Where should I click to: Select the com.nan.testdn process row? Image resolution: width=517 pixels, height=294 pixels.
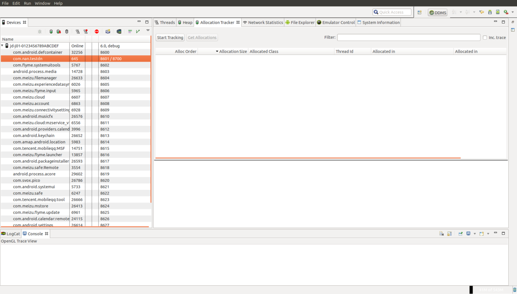75,59
